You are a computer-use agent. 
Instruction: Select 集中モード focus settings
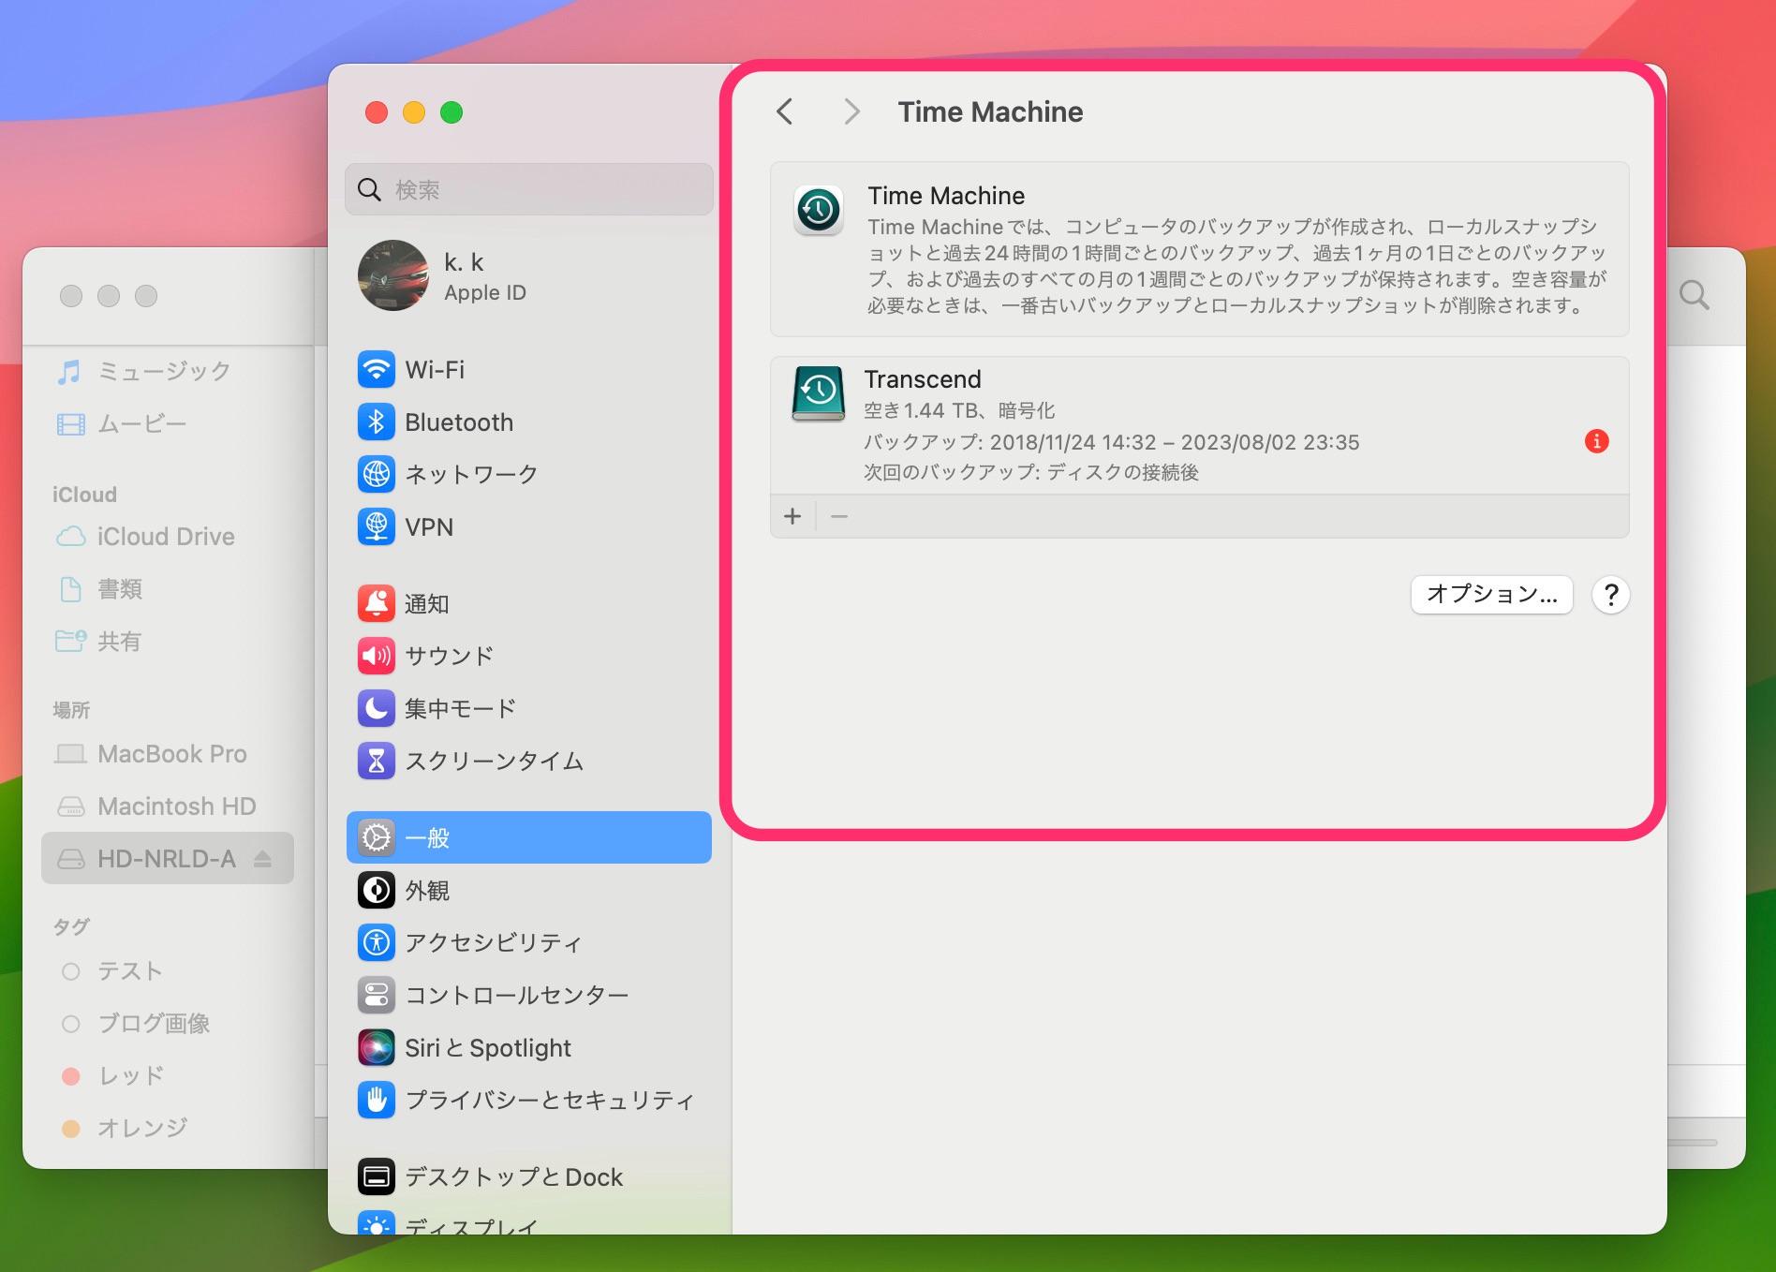pos(528,709)
